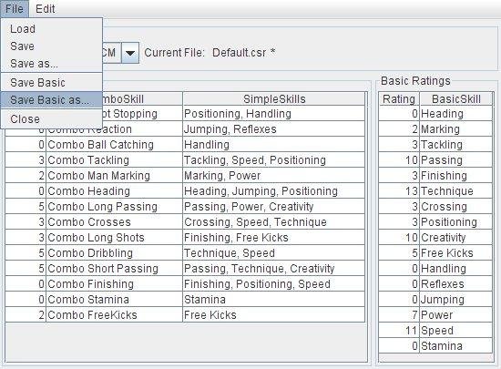
Task: Click the Technique rating cell showing 13
Action: [399, 191]
